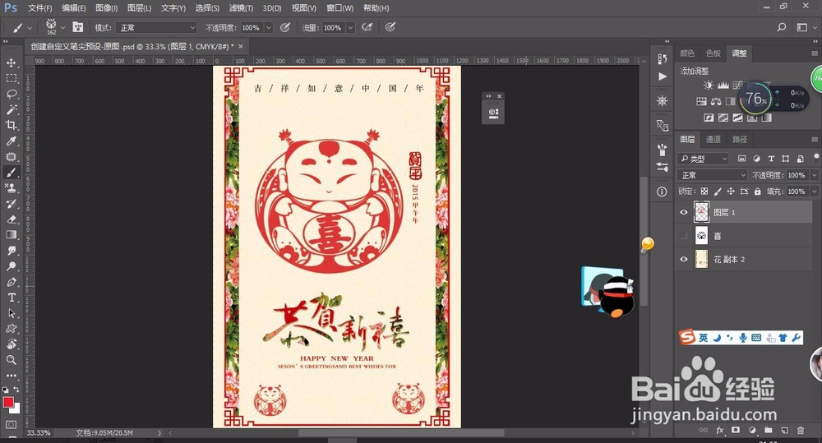Set the foreground red color swatch
822x443 pixels.
(8, 402)
